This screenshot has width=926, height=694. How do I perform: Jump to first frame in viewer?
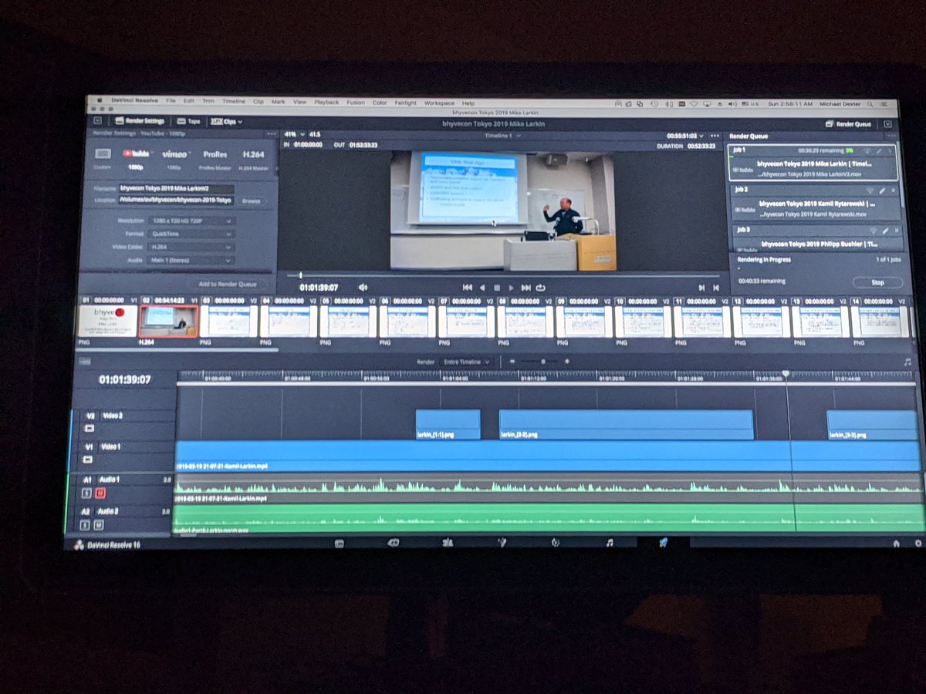(x=467, y=288)
